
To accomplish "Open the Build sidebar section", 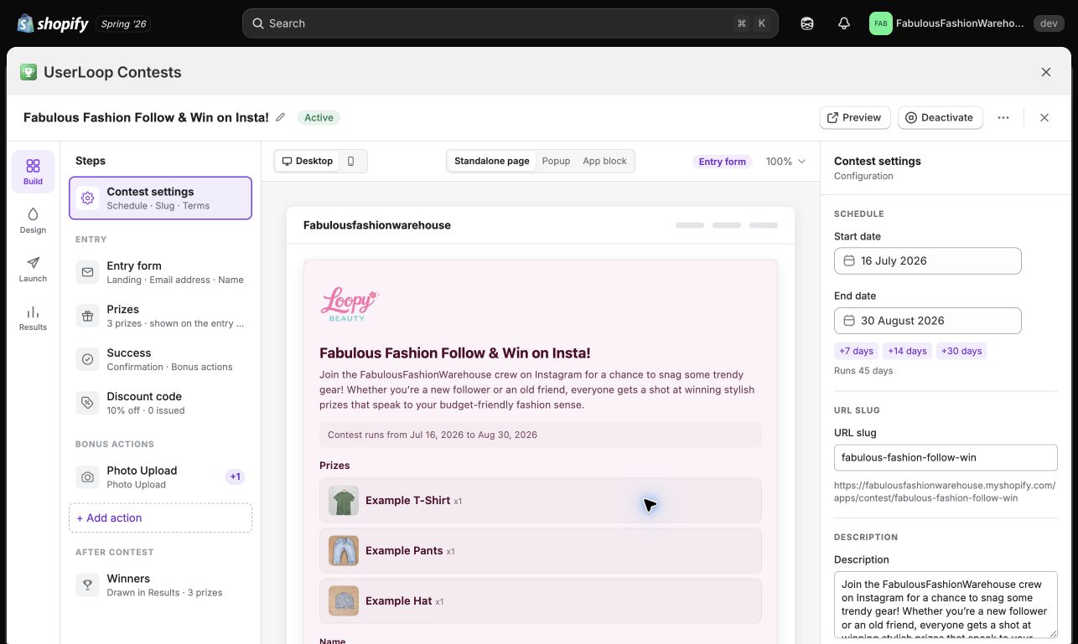I will 33,172.
